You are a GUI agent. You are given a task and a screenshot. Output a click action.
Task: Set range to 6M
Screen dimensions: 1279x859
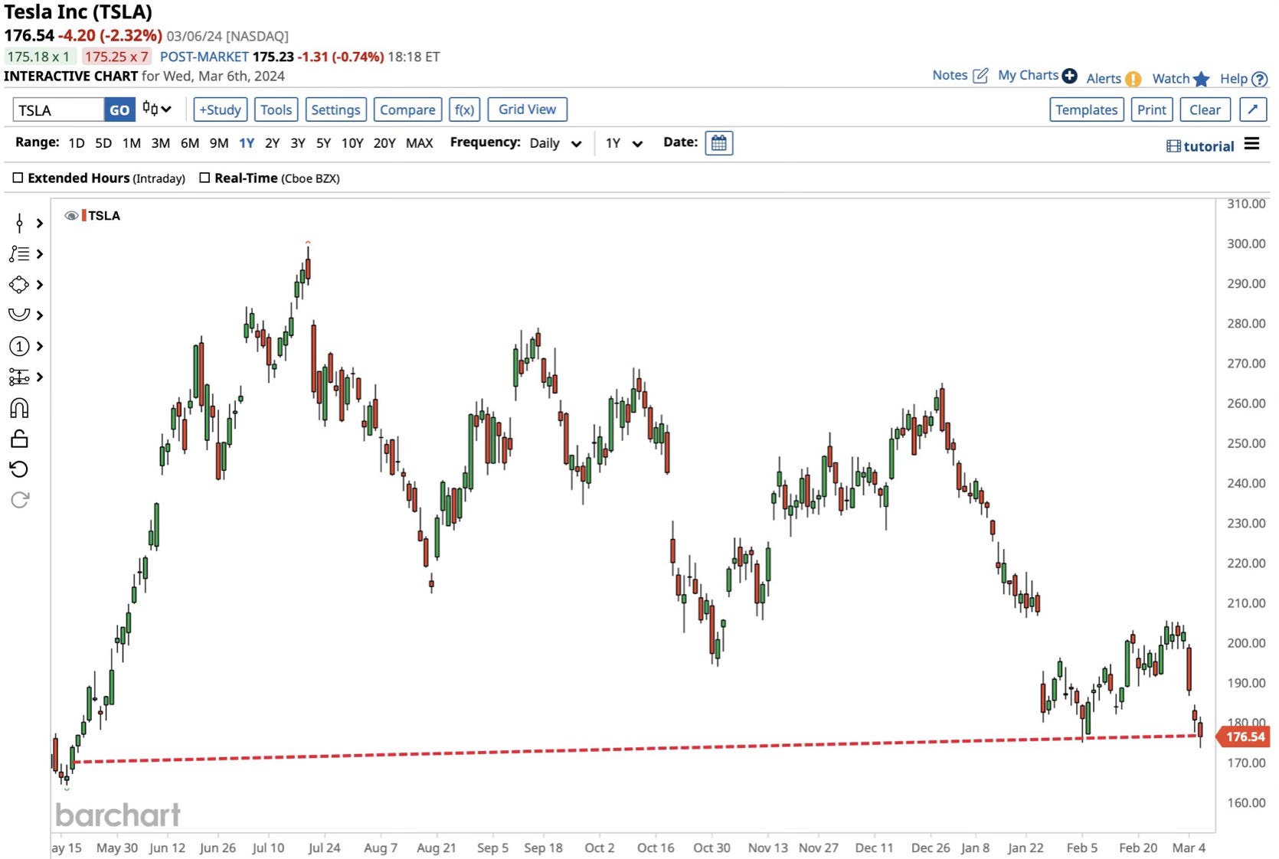(190, 143)
